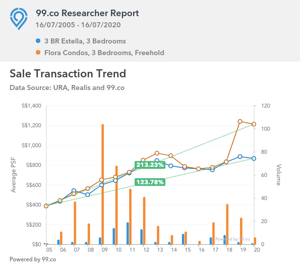Click the orange data point at 2014
This screenshot has width=300, height=271.
coord(171,156)
